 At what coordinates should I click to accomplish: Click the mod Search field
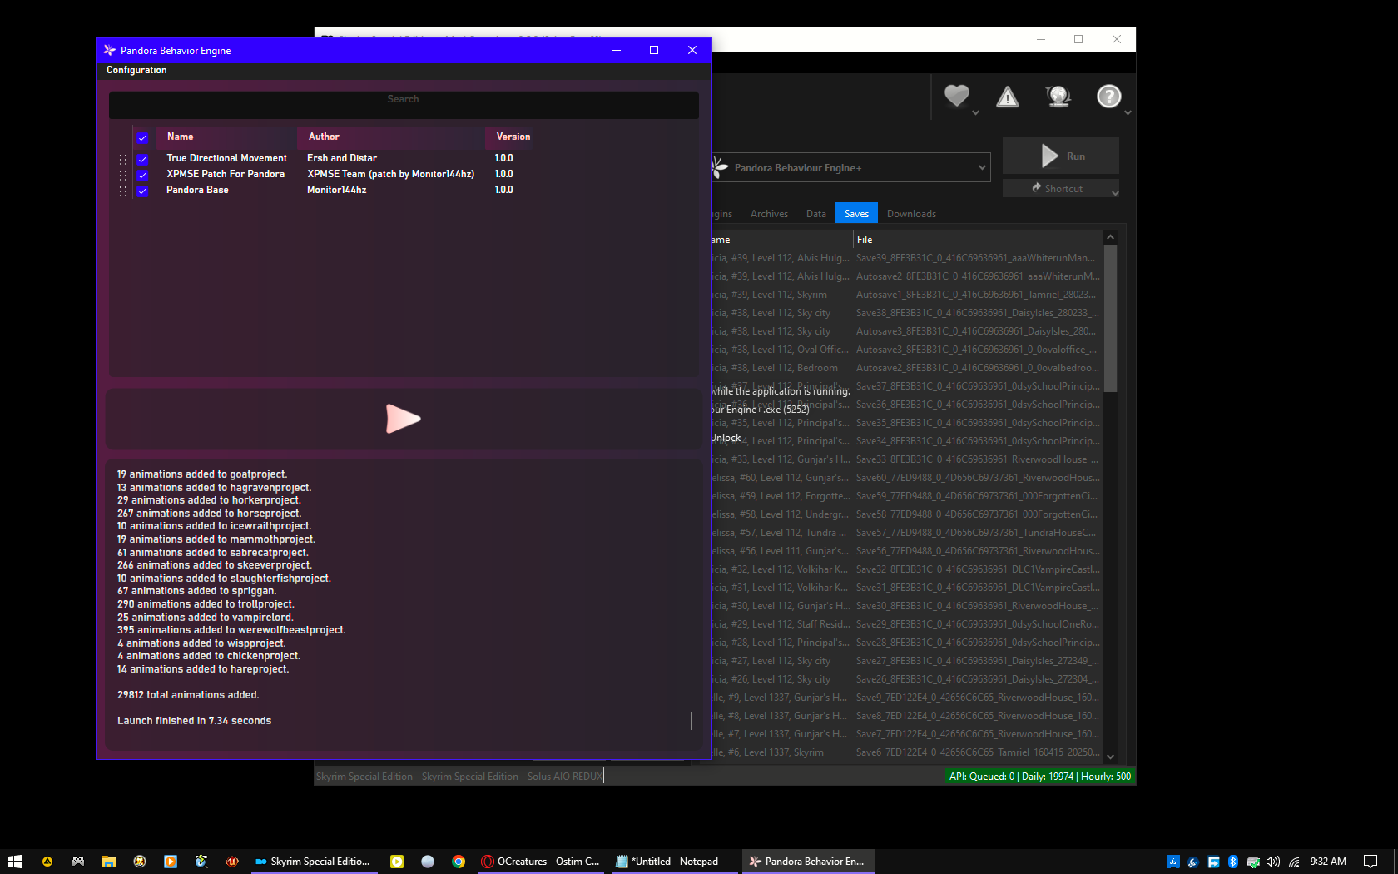click(404, 100)
